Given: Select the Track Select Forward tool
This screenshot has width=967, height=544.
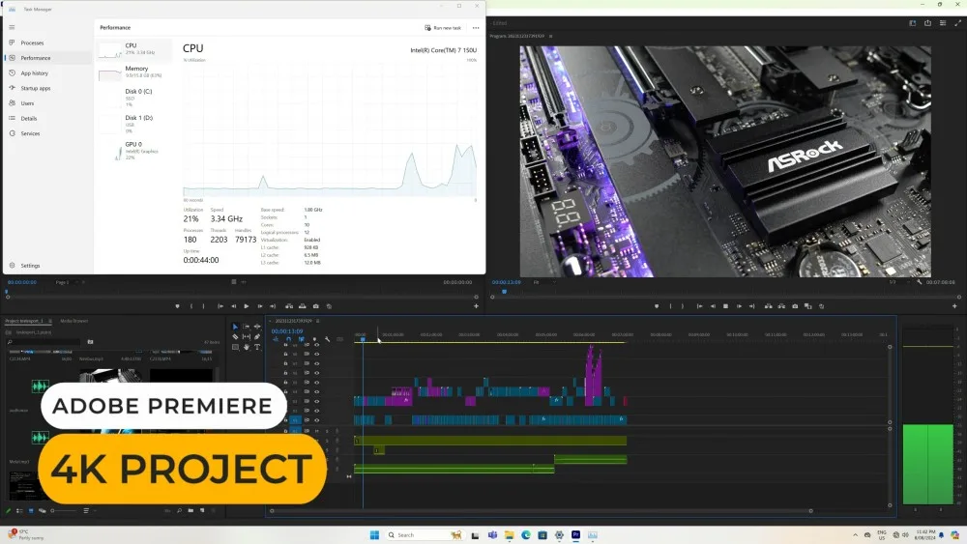Looking at the screenshot, I should pyautogui.click(x=246, y=327).
